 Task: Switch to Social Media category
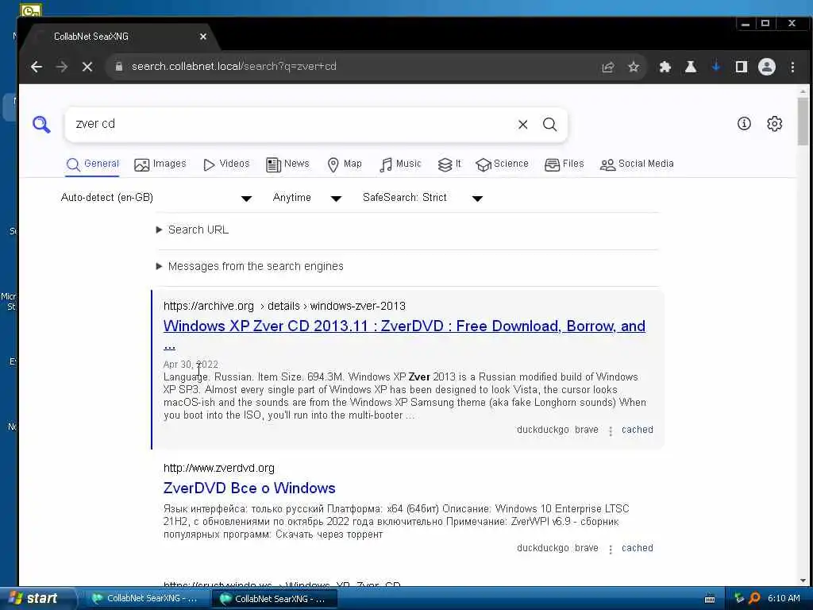pyautogui.click(x=637, y=164)
